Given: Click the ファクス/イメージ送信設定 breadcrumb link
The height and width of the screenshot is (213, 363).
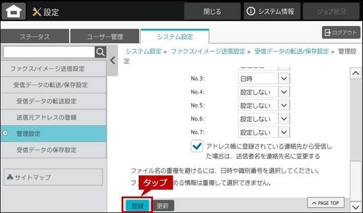Looking at the screenshot, I should [x=208, y=51].
